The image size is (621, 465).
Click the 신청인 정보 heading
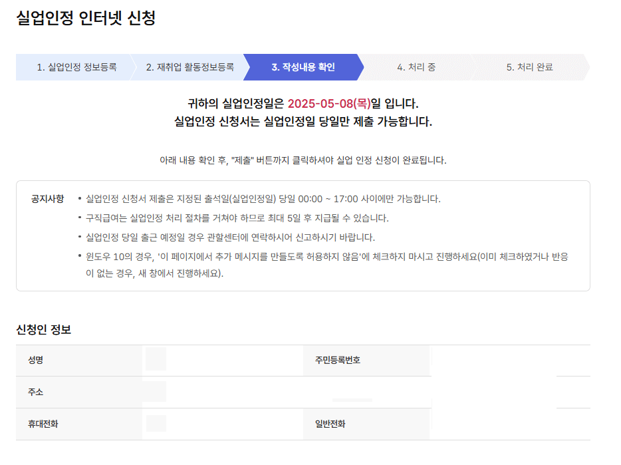[44, 329]
